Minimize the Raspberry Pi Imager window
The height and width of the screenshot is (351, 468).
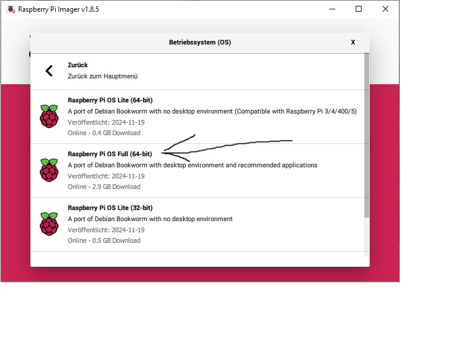pyautogui.click(x=332, y=9)
